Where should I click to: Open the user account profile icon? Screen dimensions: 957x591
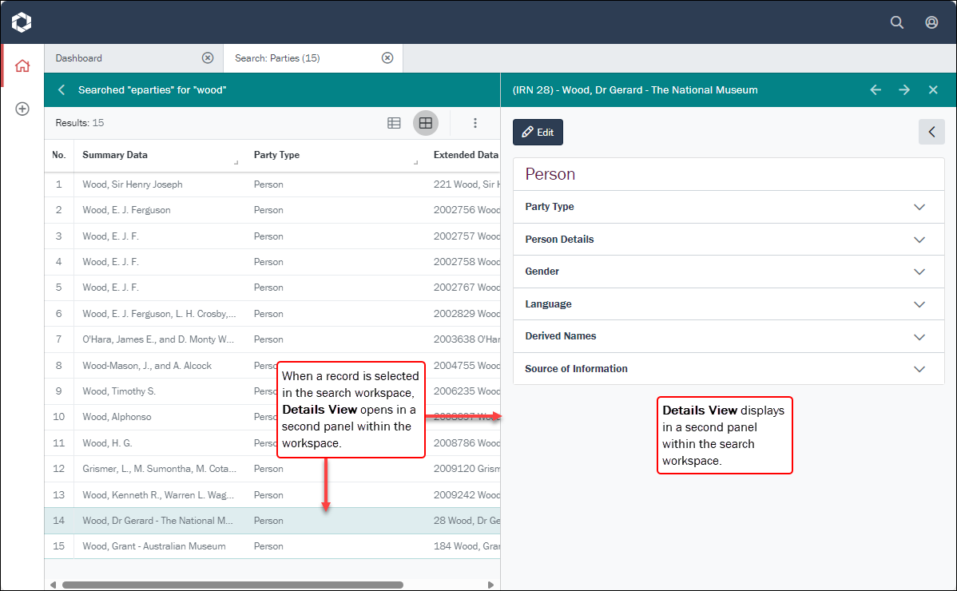click(x=931, y=22)
